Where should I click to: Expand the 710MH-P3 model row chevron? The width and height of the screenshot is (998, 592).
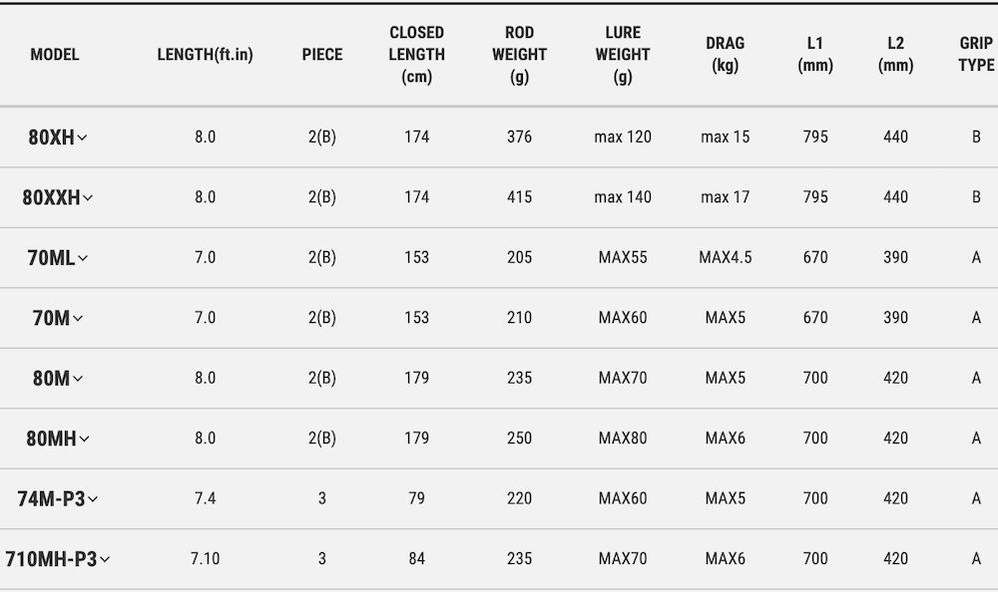pos(104,560)
